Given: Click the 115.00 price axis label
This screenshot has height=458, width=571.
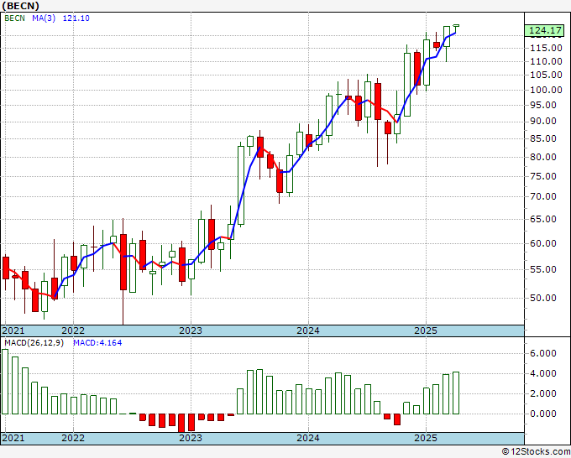Looking at the screenshot, I should [x=546, y=48].
